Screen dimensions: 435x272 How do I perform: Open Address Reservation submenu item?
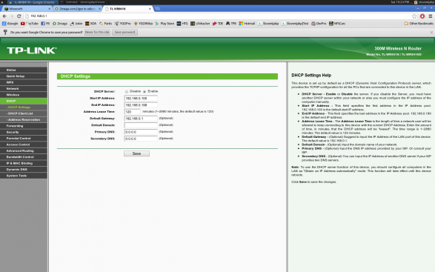(24, 119)
